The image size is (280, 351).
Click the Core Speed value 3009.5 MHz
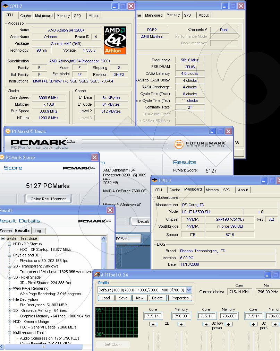coord(49,98)
